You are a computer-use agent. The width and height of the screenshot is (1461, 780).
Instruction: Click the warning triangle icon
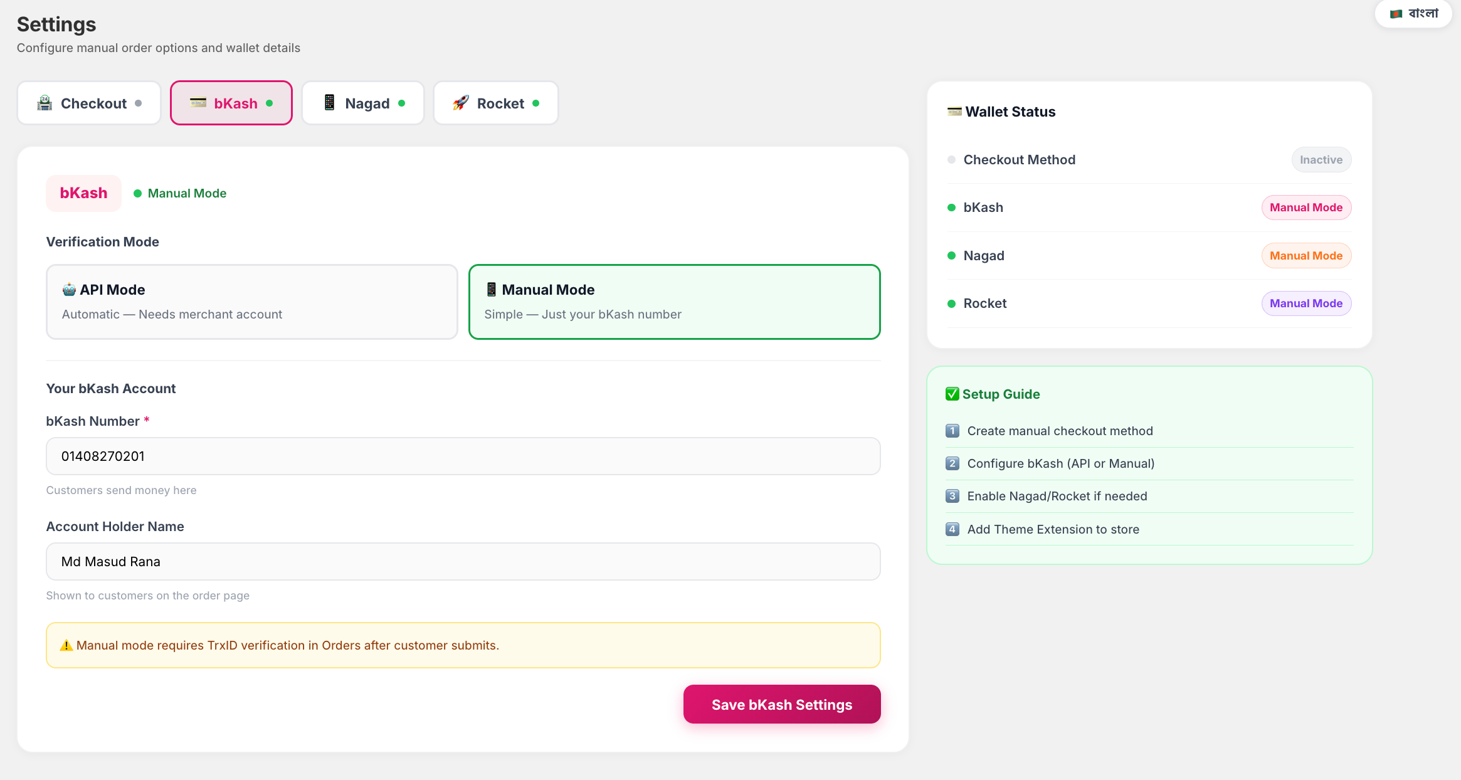[66, 645]
